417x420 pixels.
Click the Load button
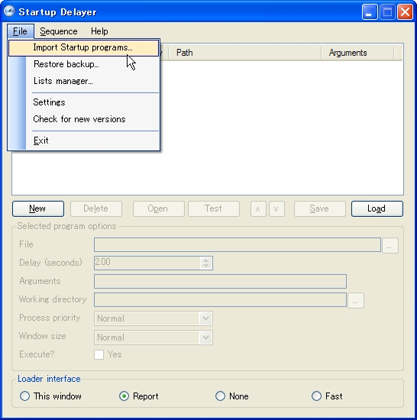(x=377, y=208)
